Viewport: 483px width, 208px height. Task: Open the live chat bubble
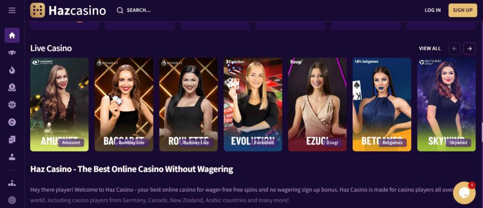pyautogui.click(x=464, y=193)
